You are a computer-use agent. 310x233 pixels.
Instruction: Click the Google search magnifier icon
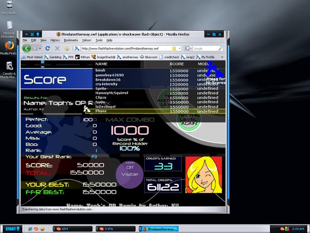220,48
